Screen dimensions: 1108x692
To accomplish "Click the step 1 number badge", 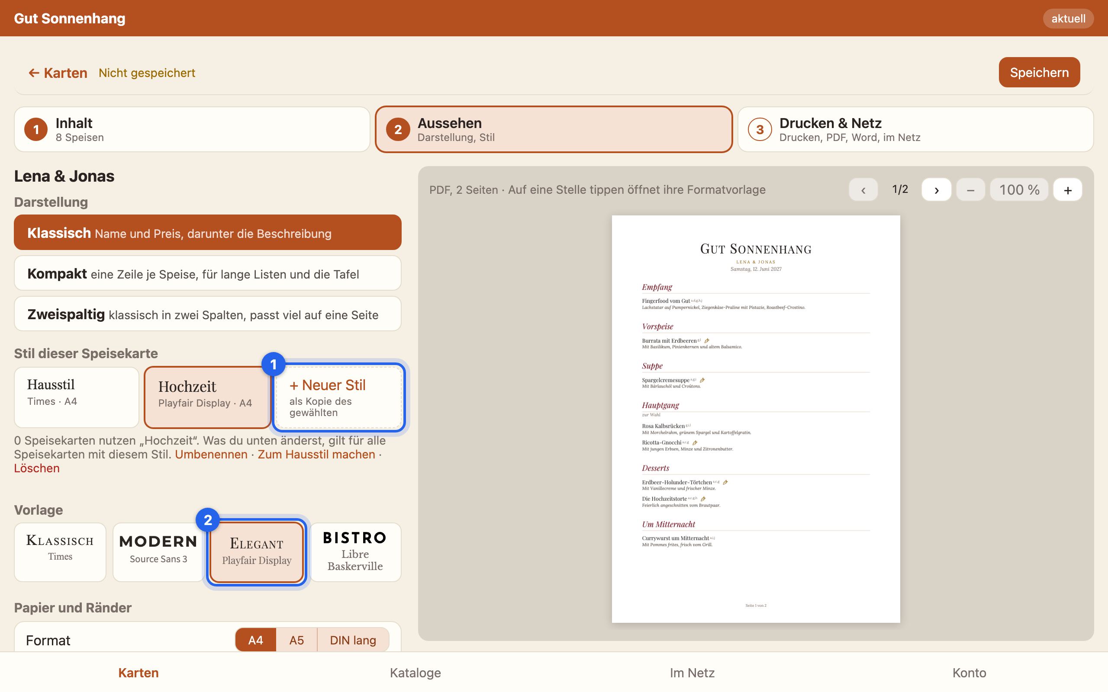I will tap(36, 129).
